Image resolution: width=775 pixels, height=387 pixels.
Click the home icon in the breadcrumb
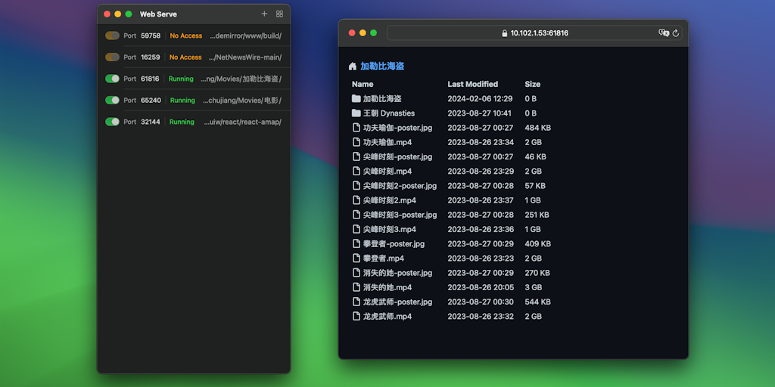point(353,67)
